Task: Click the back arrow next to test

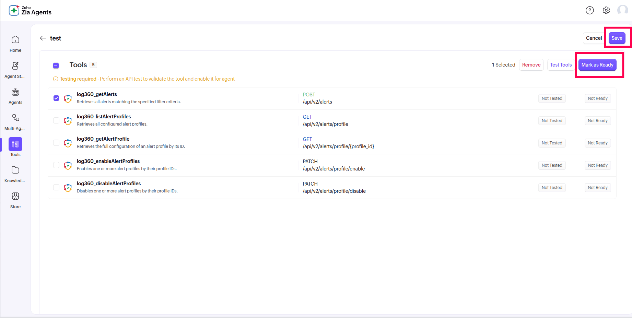Action: [x=43, y=38]
